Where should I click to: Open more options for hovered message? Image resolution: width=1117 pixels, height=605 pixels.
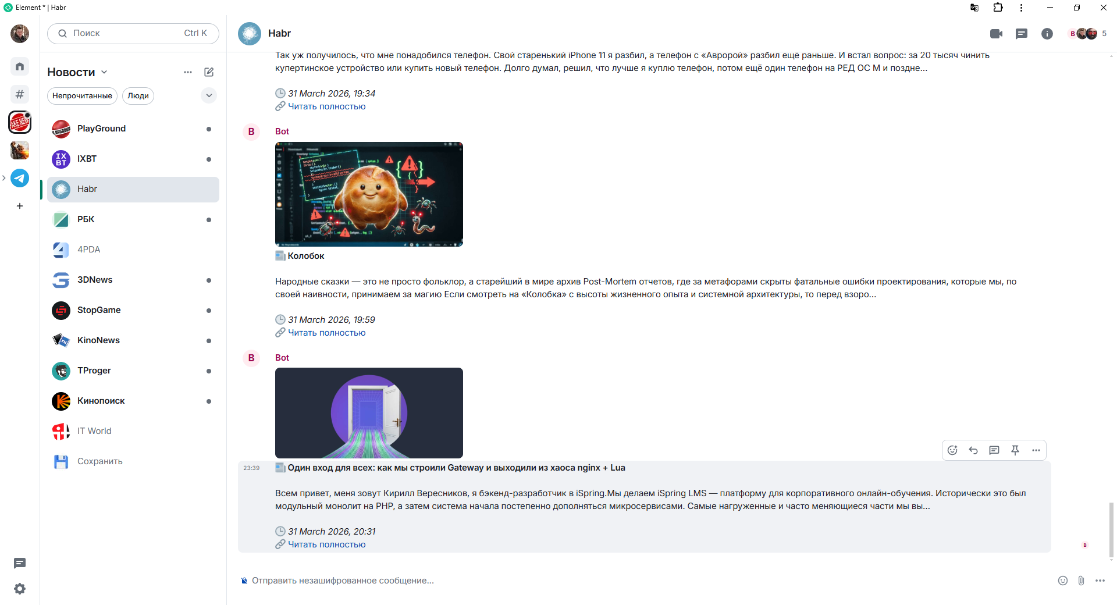click(x=1036, y=450)
